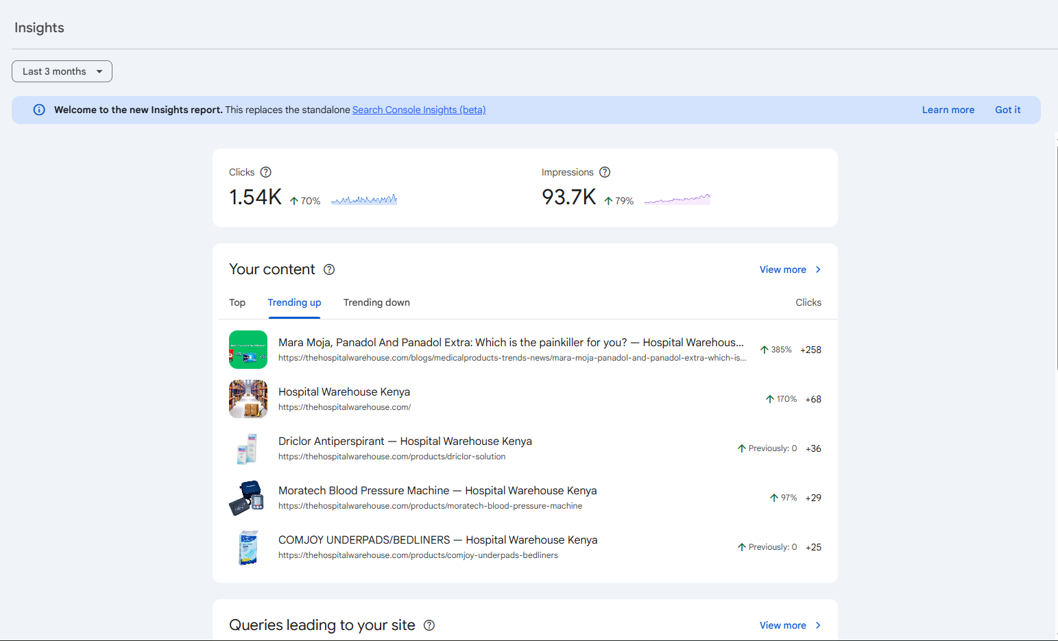Open Mara Moja Panadol article thumbnail
The height and width of the screenshot is (641, 1058).
(248, 350)
